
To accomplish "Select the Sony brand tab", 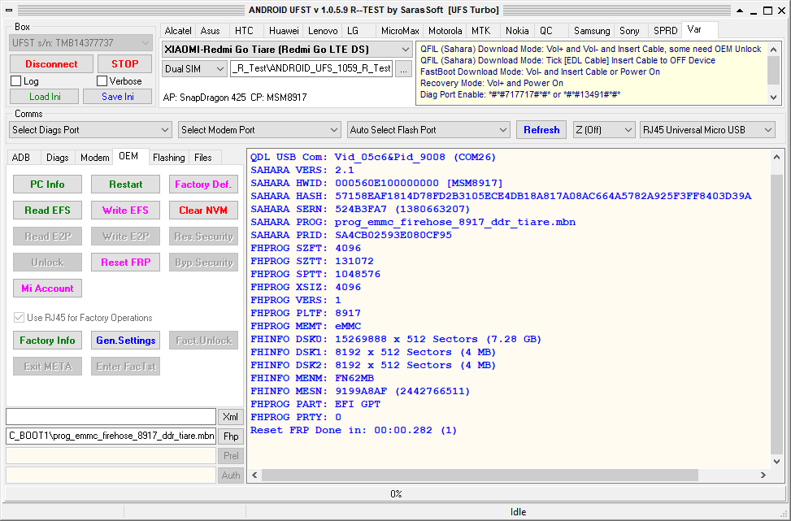I will (629, 31).
